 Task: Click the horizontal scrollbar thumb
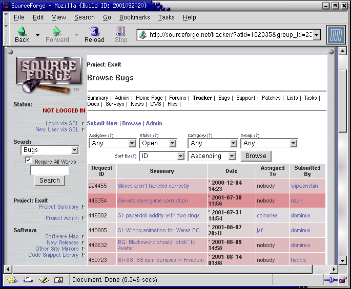coord(162,269)
